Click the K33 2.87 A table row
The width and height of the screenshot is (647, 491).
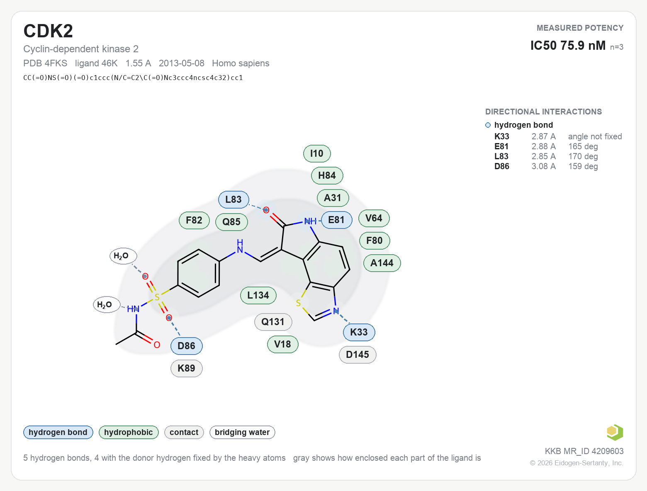tap(558, 136)
